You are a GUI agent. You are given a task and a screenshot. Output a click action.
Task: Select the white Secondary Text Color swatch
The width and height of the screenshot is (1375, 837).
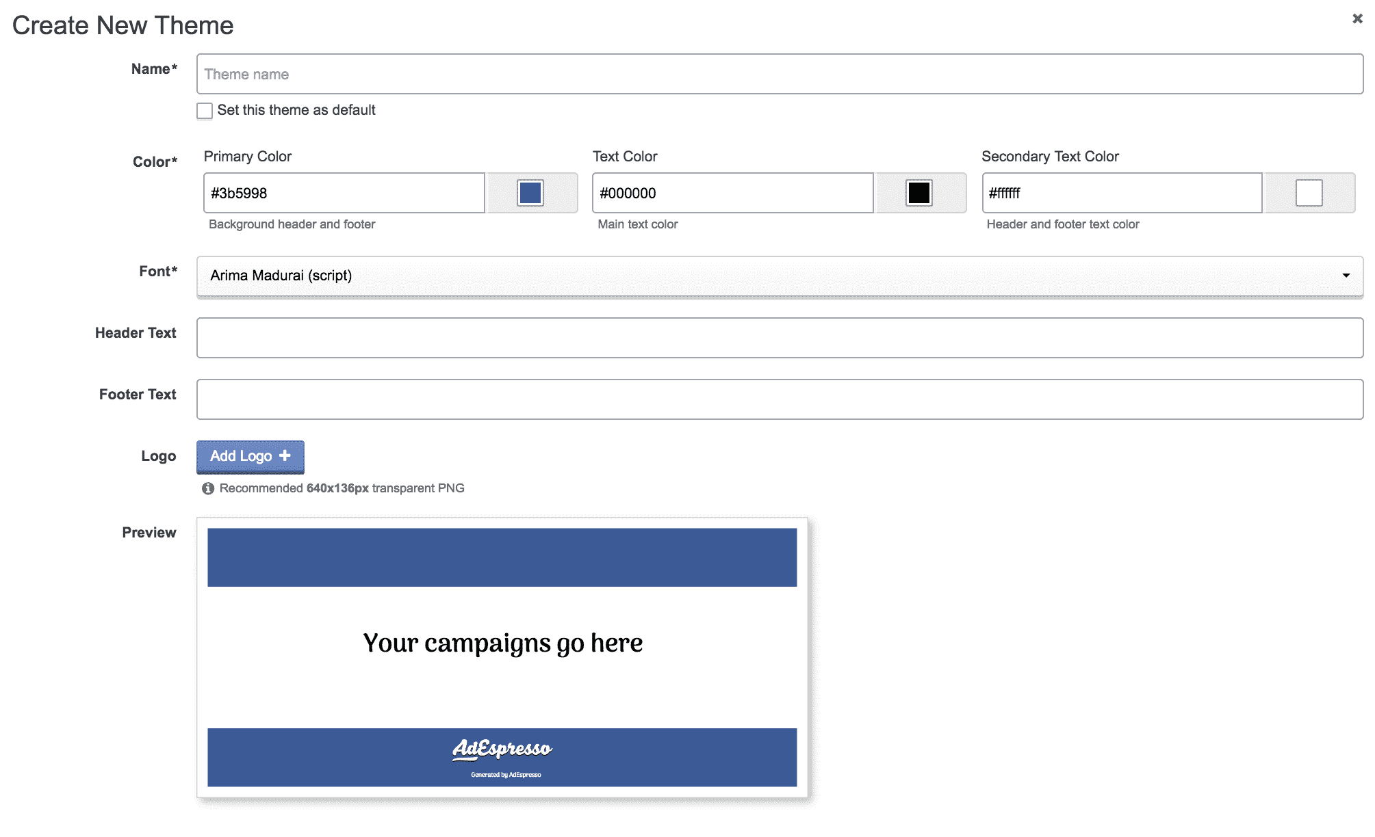point(1309,193)
